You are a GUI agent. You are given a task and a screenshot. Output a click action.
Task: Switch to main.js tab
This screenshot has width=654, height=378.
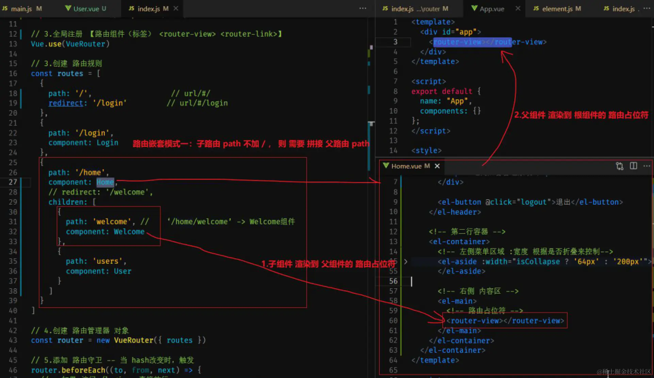point(21,9)
